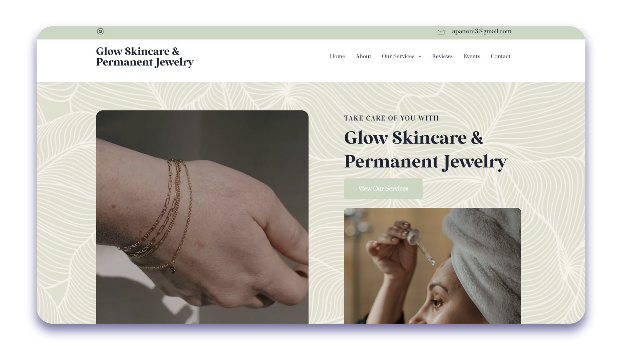Click the View Our Services button
The width and height of the screenshot is (622, 350).
pyautogui.click(x=383, y=189)
